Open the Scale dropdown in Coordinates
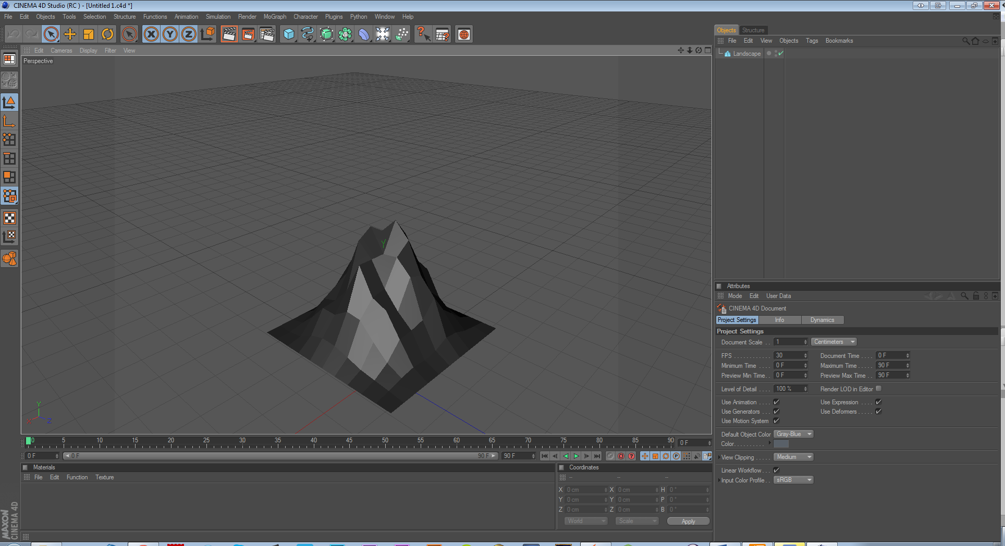 coord(637,521)
